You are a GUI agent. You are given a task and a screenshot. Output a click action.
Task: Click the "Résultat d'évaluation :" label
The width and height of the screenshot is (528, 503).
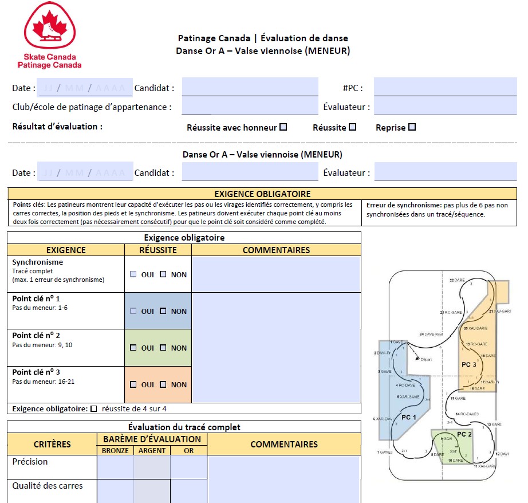point(58,127)
